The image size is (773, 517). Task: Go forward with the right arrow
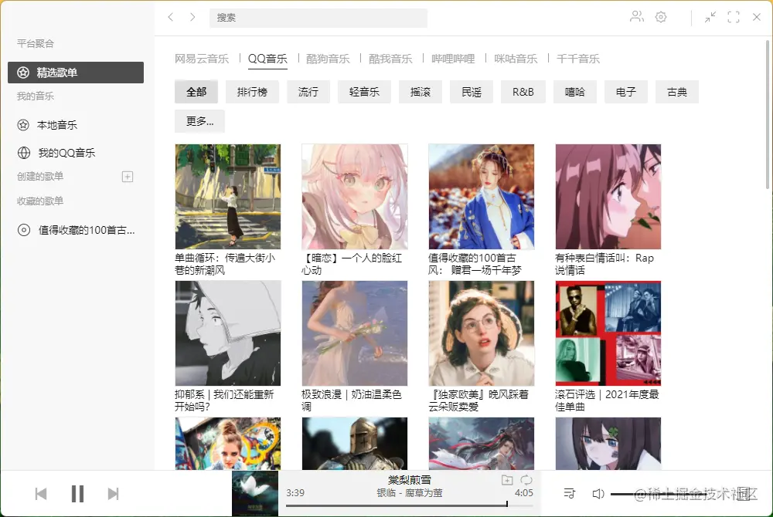[x=192, y=17]
